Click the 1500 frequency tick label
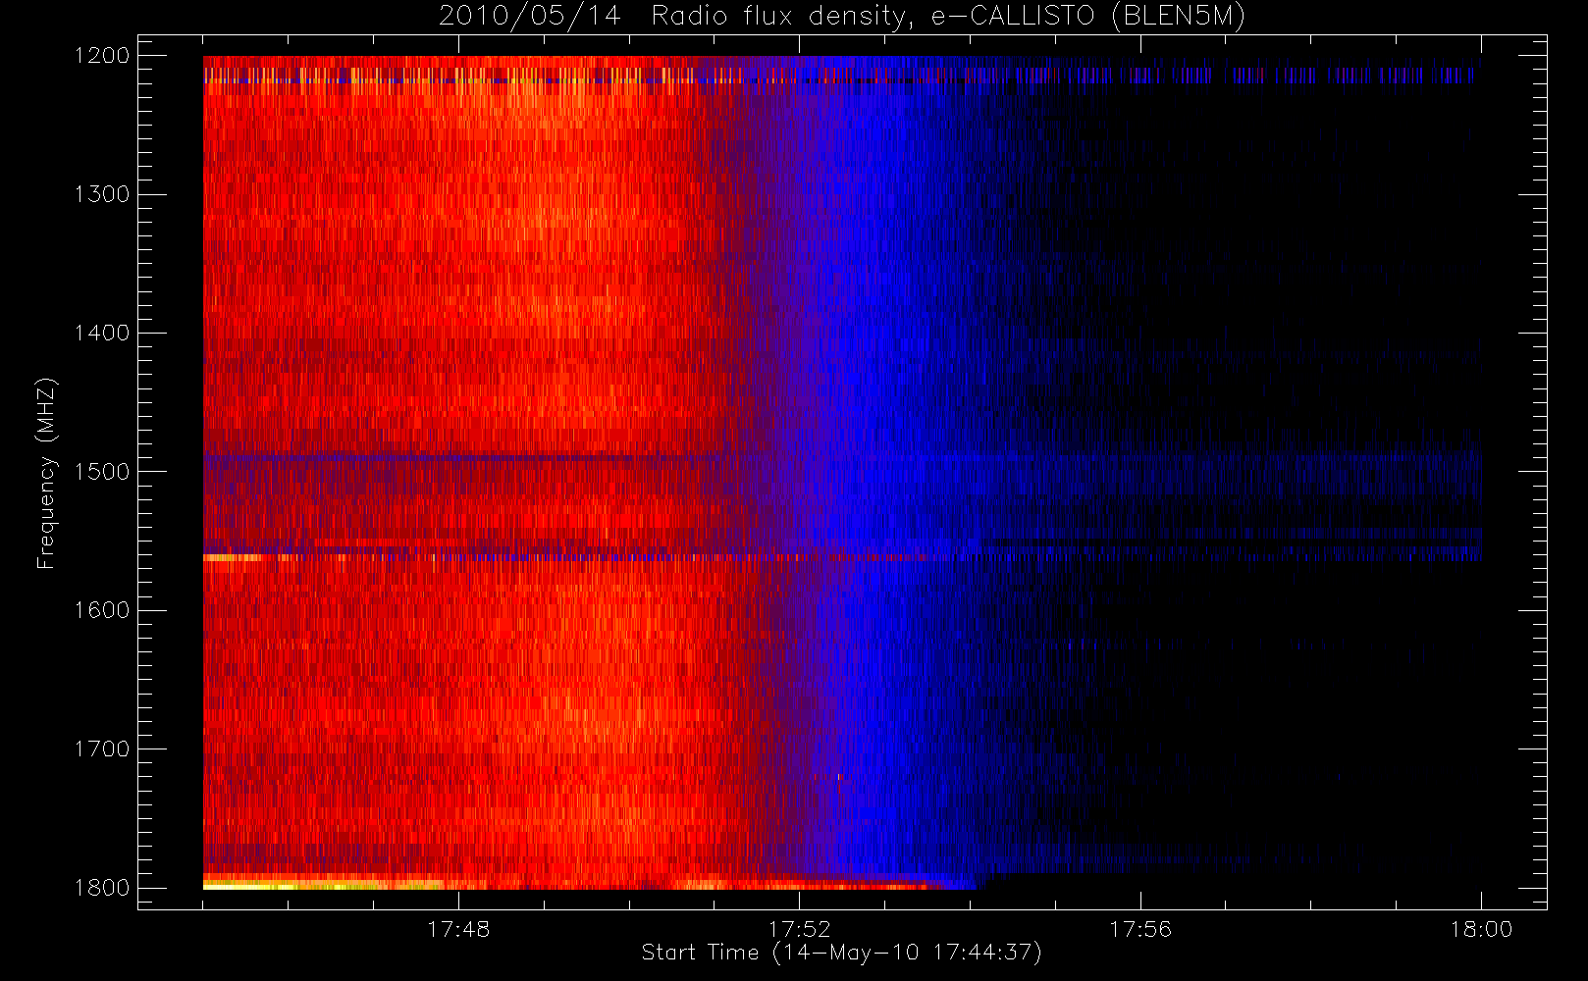The width and height of the screenshot is (1588, 981). (x=102, y=472)
